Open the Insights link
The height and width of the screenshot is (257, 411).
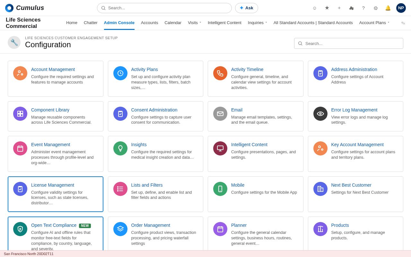tap(139, 145)
